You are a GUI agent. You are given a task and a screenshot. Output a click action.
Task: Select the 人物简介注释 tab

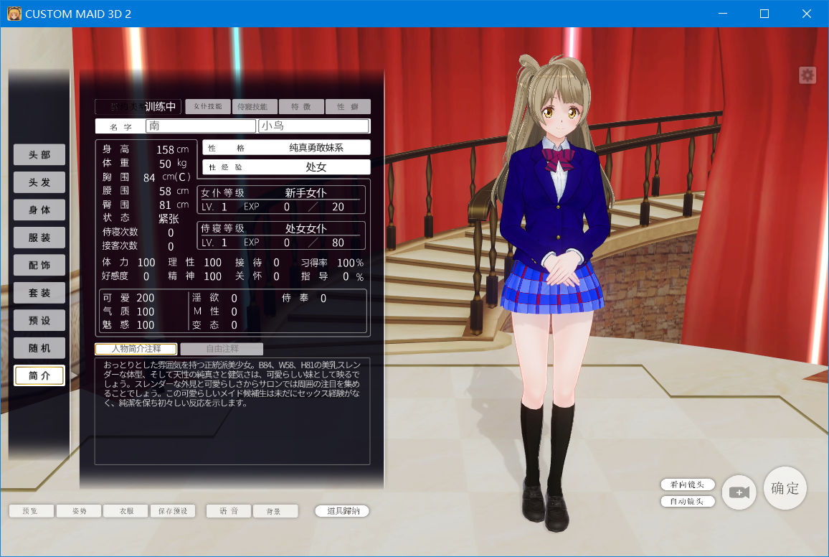(136, 349)
